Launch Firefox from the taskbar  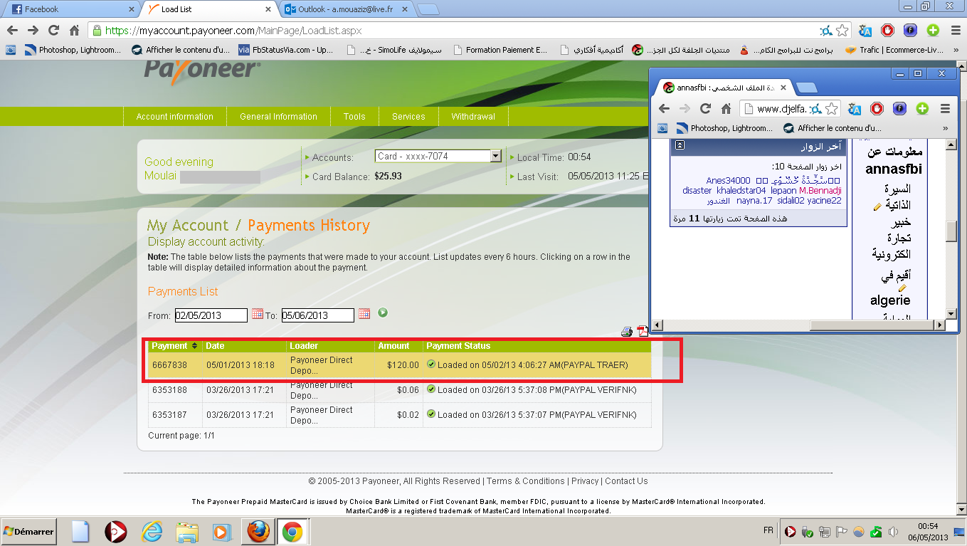(258, 532)
